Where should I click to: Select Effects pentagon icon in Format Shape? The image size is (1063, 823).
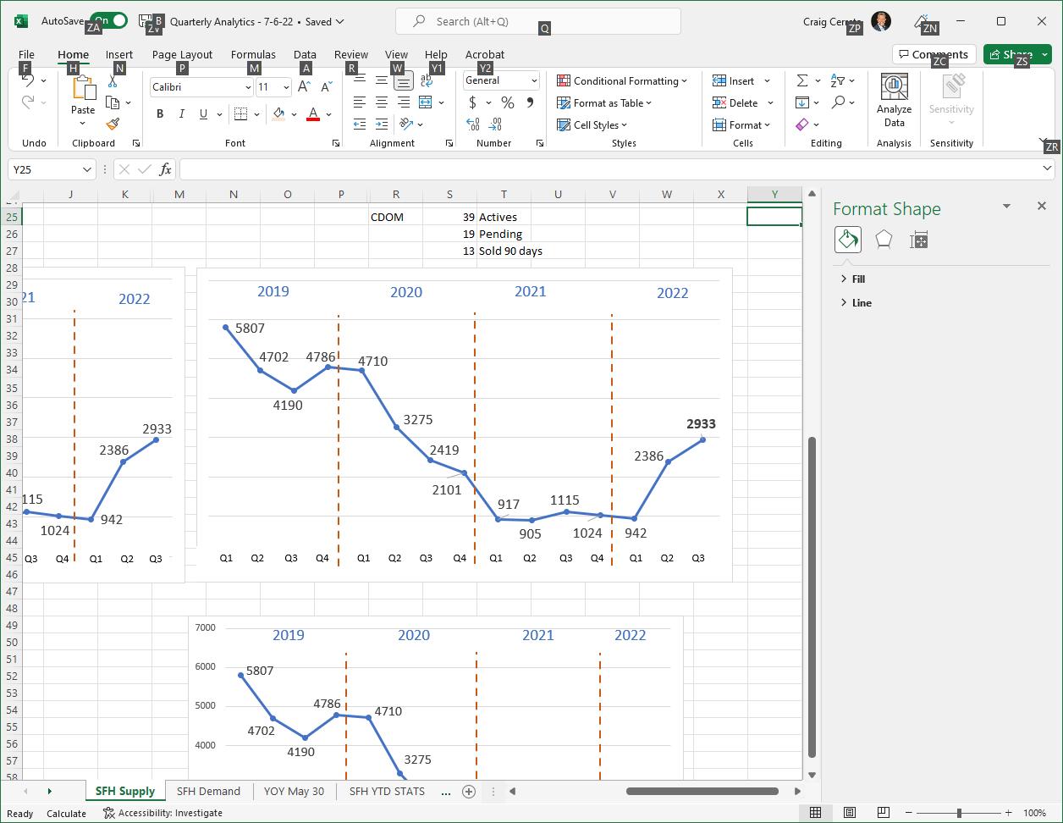pos(884,240)
